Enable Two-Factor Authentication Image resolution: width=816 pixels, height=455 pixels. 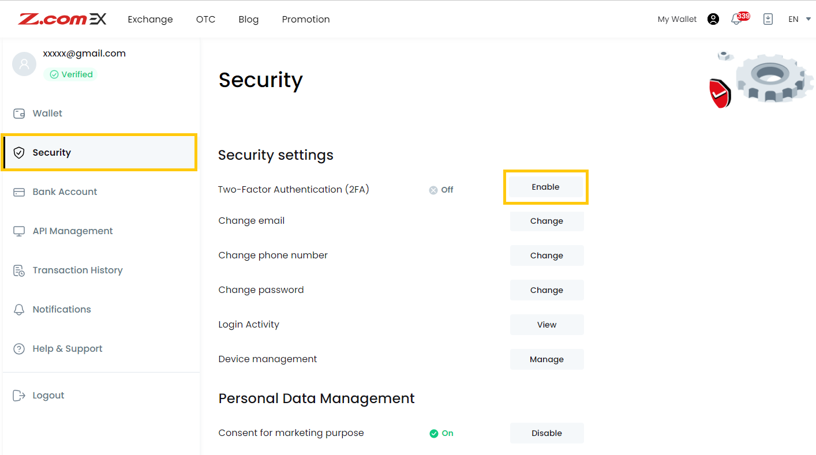[545, 187]
